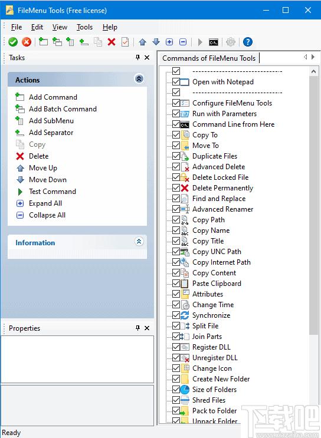
Task: Click Add Separator toolbar icon
Action: point(84,42)
